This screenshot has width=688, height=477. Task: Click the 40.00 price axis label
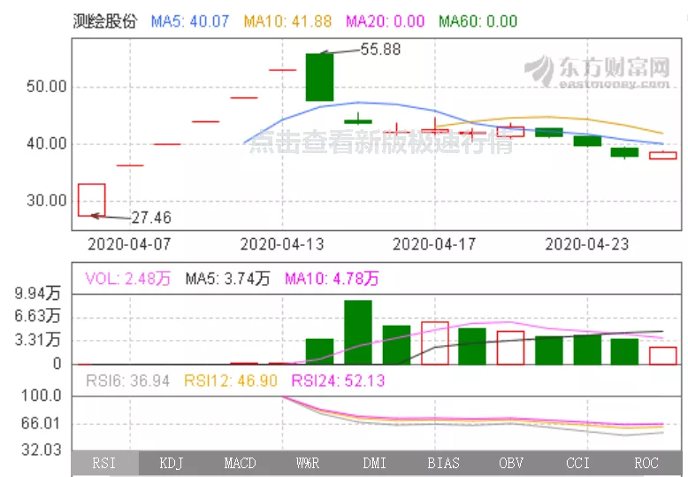pos(47,143)
